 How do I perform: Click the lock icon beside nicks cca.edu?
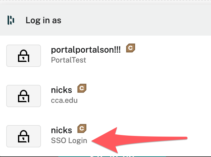click(x=24, y=96)
